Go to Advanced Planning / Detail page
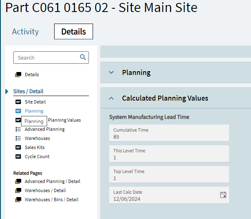The height and width of the screenshot is (219, 251). click(x=52, y=181)
